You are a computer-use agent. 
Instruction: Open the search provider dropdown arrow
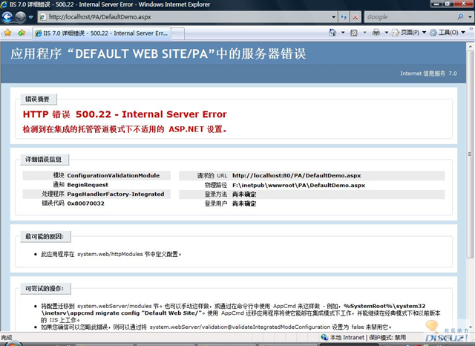(x=470, y=17)
